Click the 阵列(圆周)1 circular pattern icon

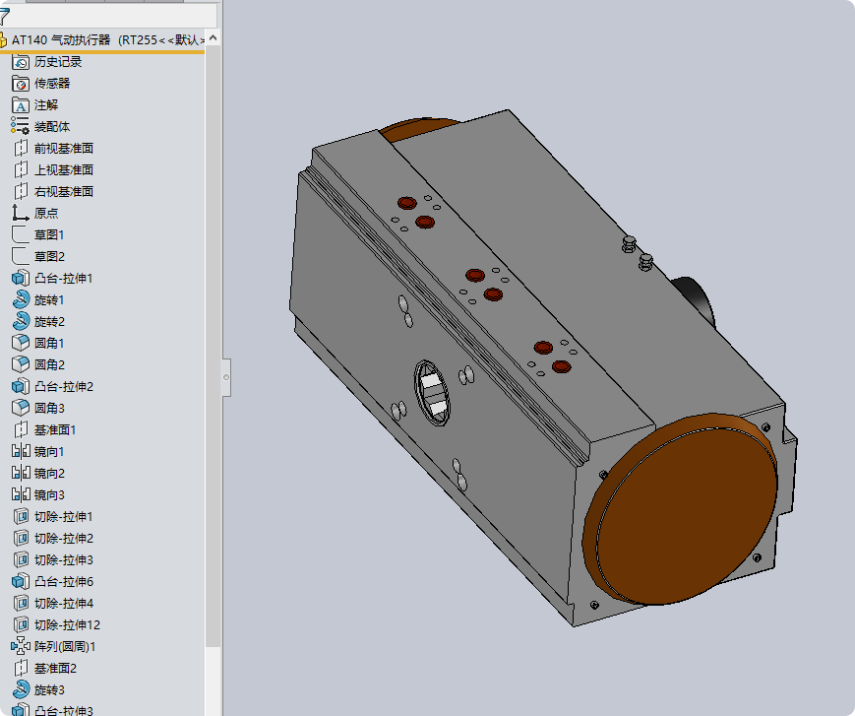pos(22,646)
